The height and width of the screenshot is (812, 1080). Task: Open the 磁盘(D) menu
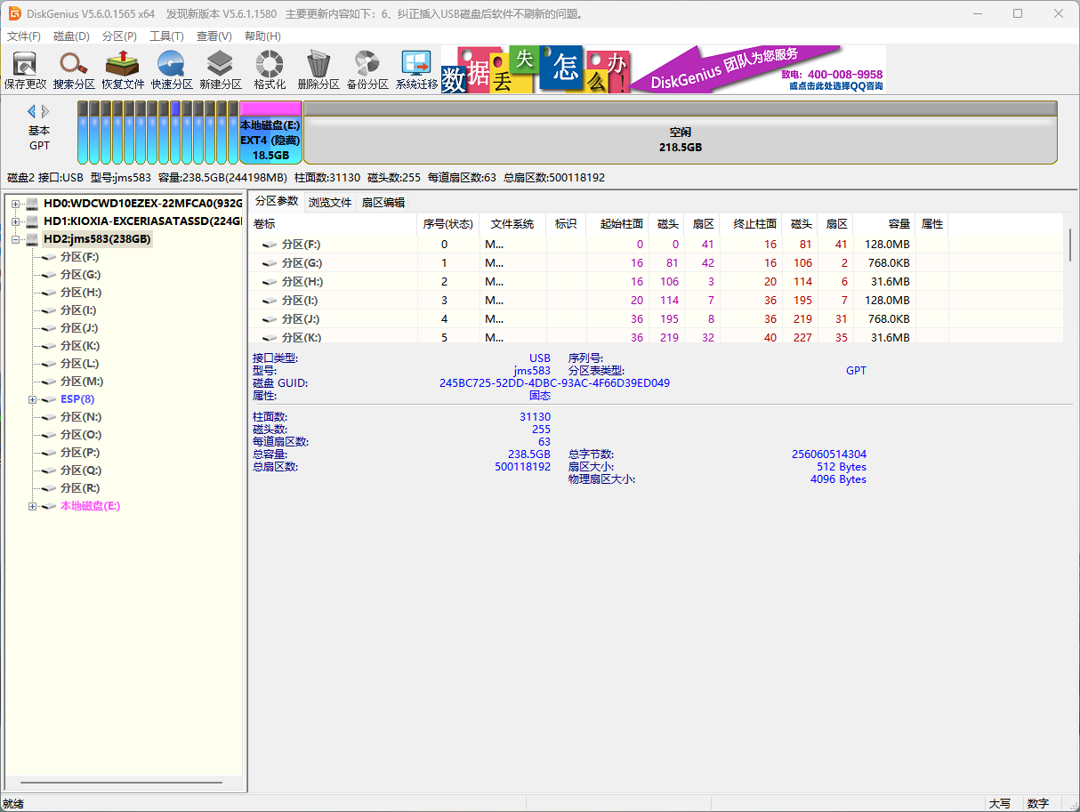[x=71, y=36]
